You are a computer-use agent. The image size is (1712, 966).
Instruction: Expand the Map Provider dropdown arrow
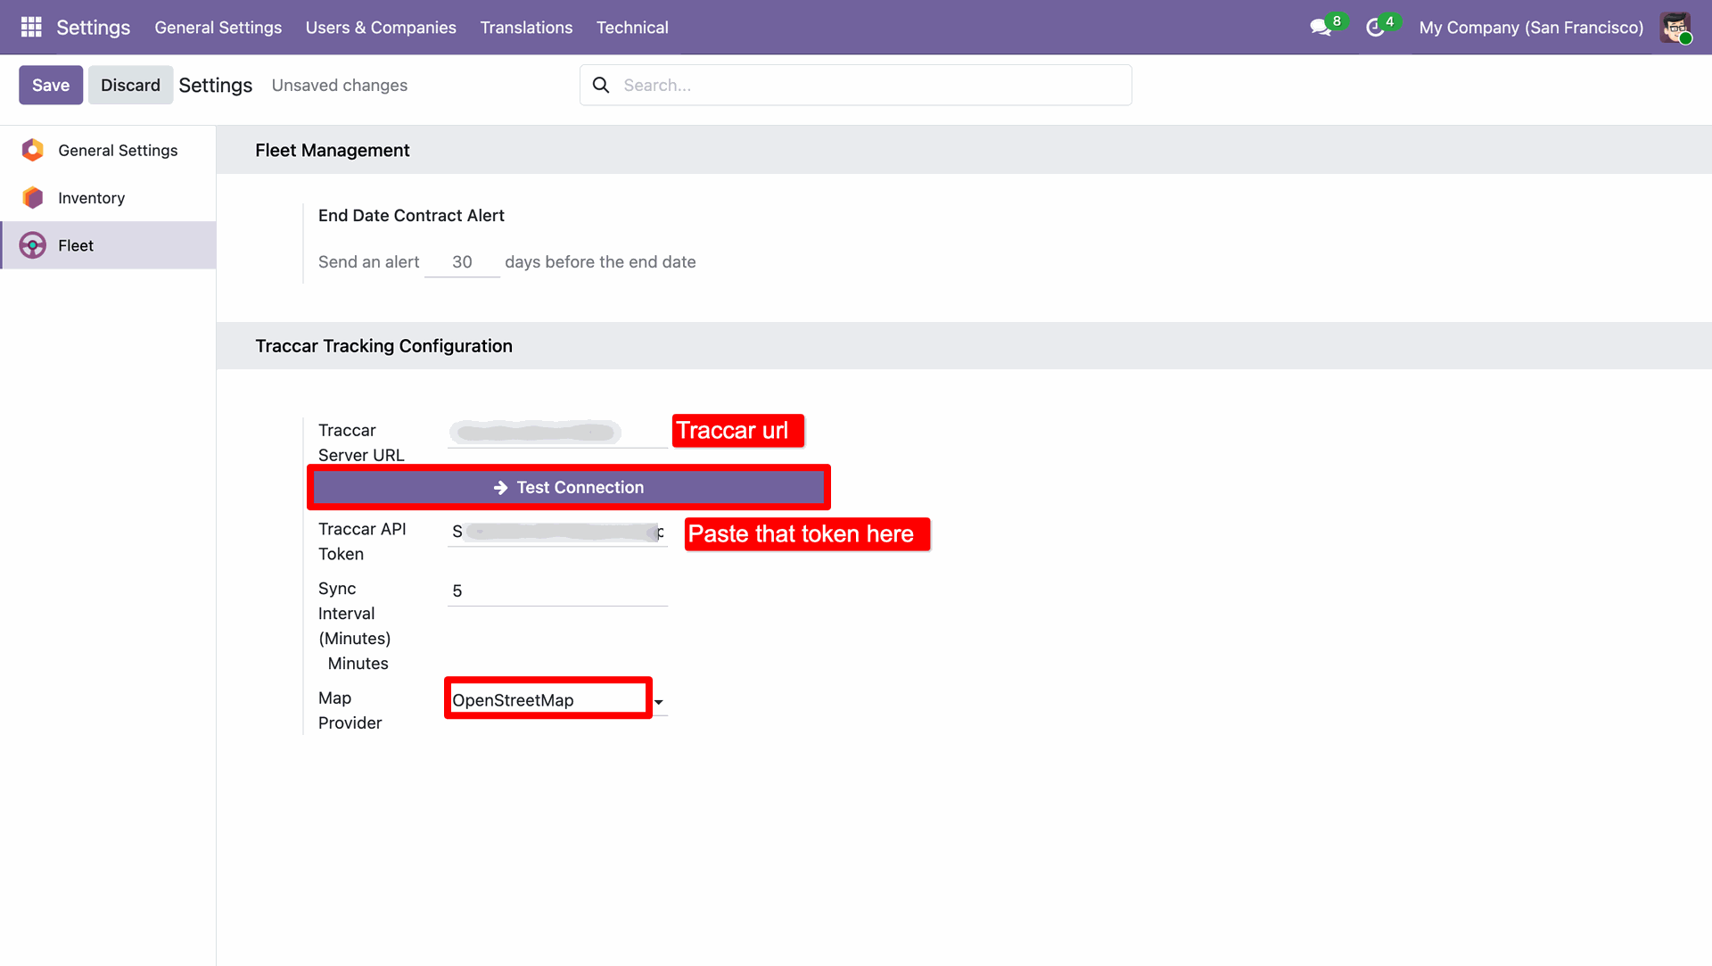(x=659, y=702)
